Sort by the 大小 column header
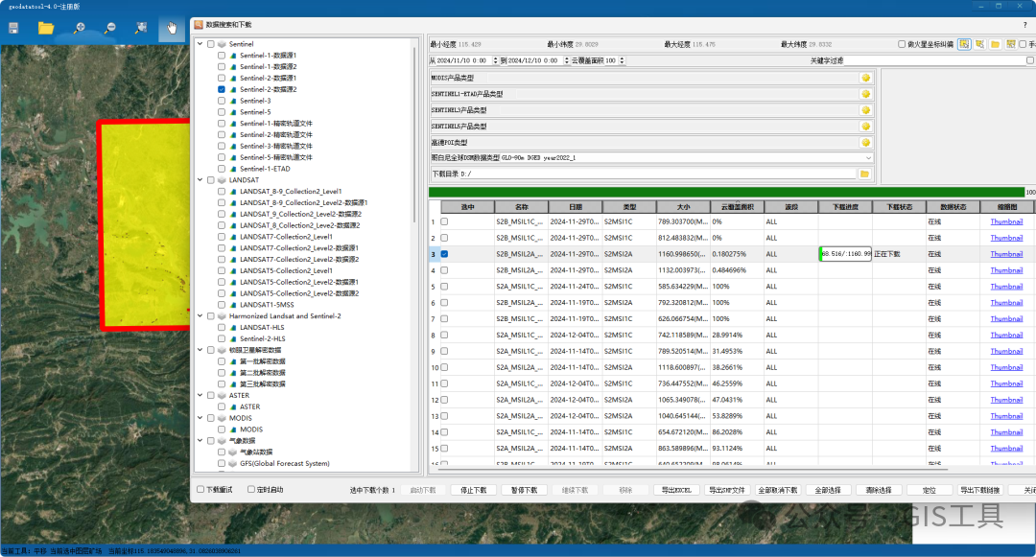Image resolution: width=1036 pixels, height=557 pixels. [x=683, y=207]
